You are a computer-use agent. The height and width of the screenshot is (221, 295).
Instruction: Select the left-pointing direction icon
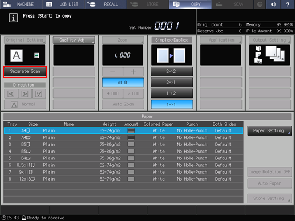point(11,94)
